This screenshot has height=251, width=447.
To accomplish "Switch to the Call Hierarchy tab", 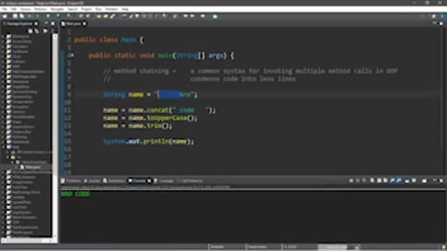I will 190,181.
